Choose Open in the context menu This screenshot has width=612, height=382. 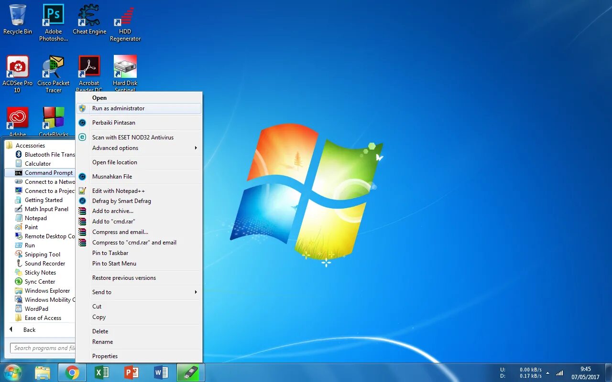pyautogui.click(x=139, y=98)
